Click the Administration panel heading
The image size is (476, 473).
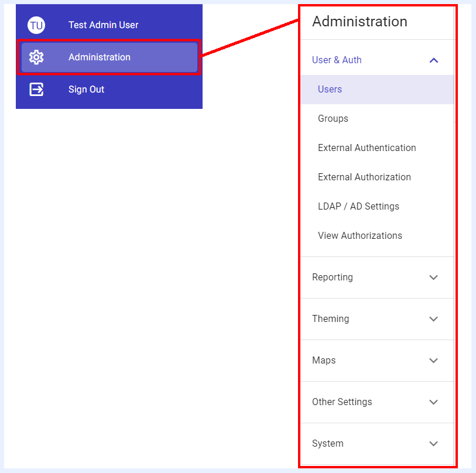[359, 22]
